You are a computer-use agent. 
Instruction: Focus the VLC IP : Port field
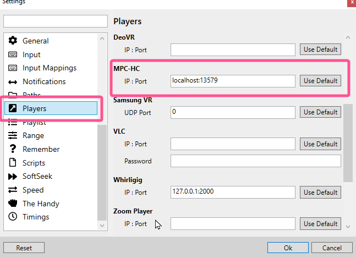[x=233, y=144]
